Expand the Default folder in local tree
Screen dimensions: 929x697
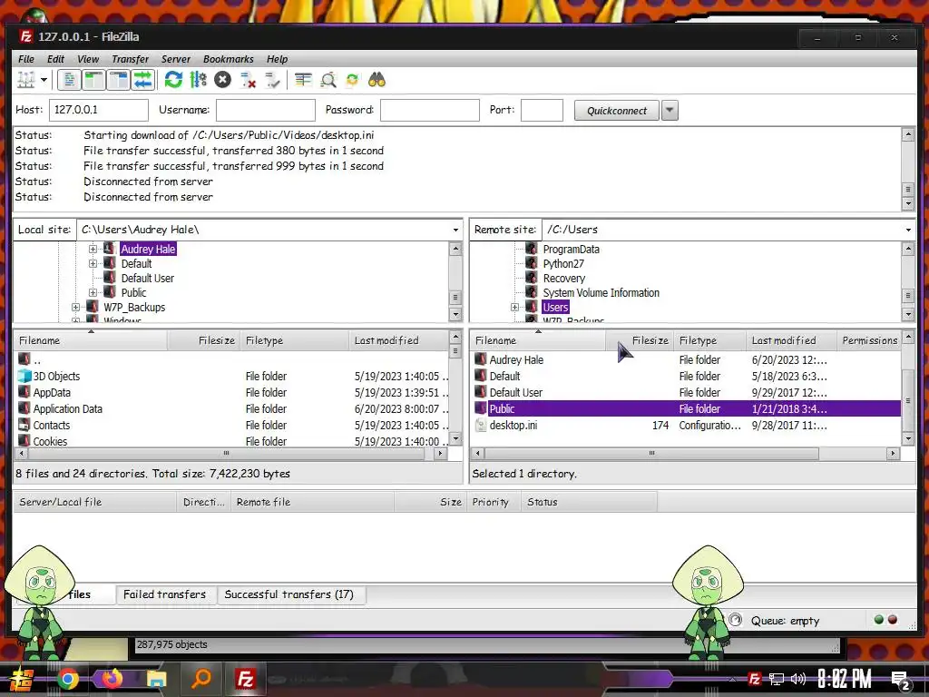click(x=93, y=264)
